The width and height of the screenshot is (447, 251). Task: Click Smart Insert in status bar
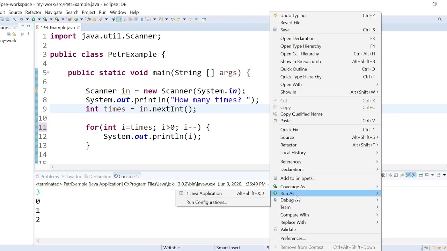pos(228,248)
